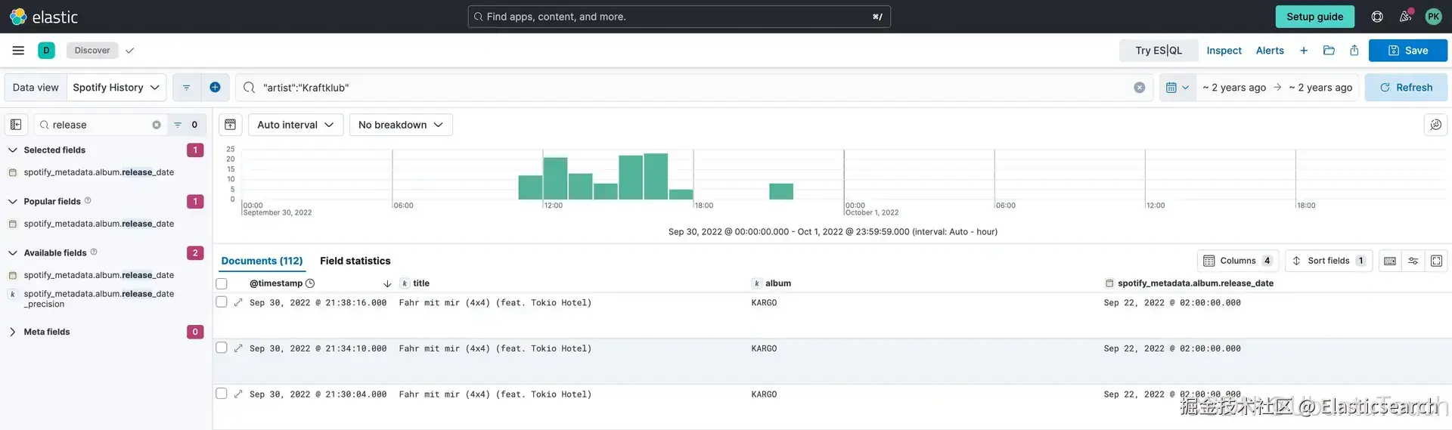Click the share icon in top bar

tap(1354, 51)
